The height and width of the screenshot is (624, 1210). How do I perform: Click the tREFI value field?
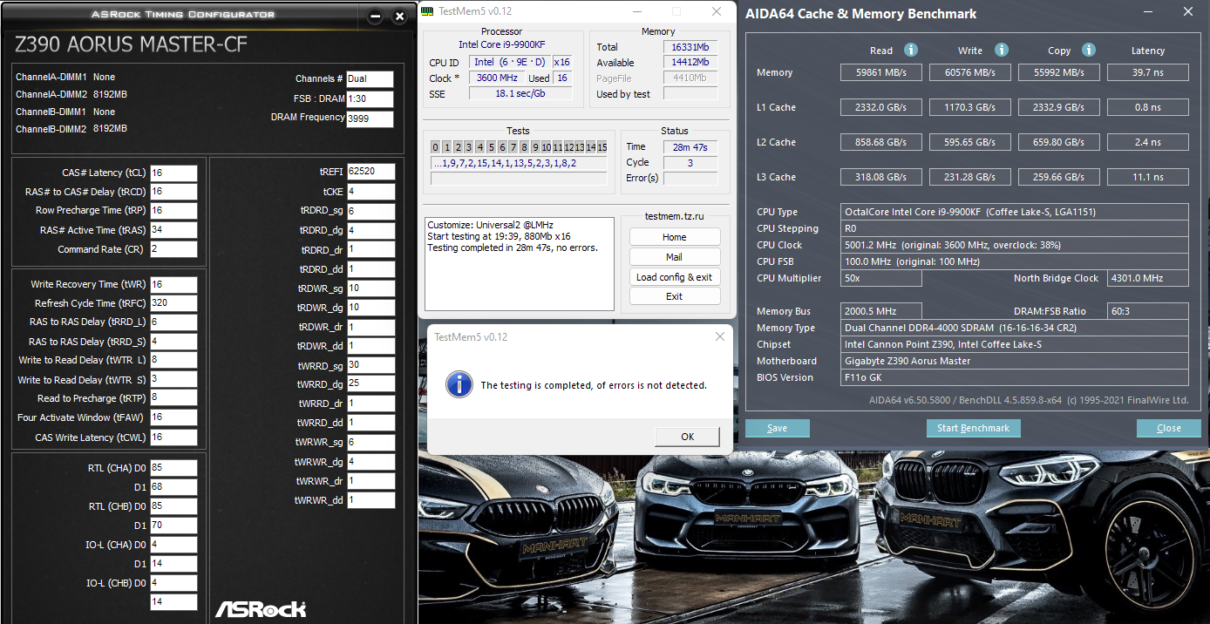click(x=370, y=172)
